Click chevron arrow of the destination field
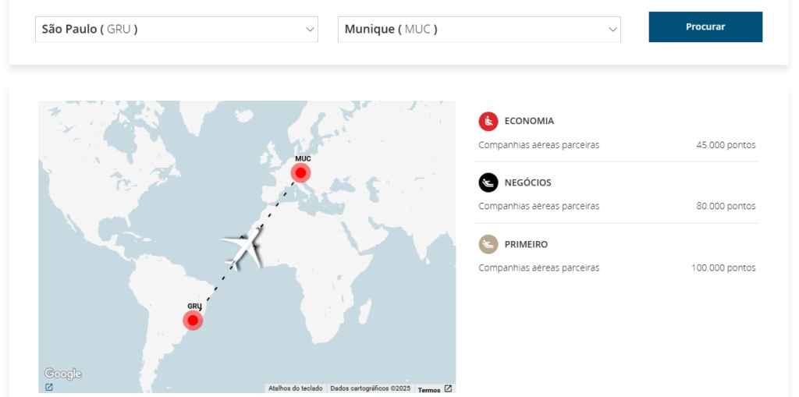This screenshot has width=799, height=397. 612,30
